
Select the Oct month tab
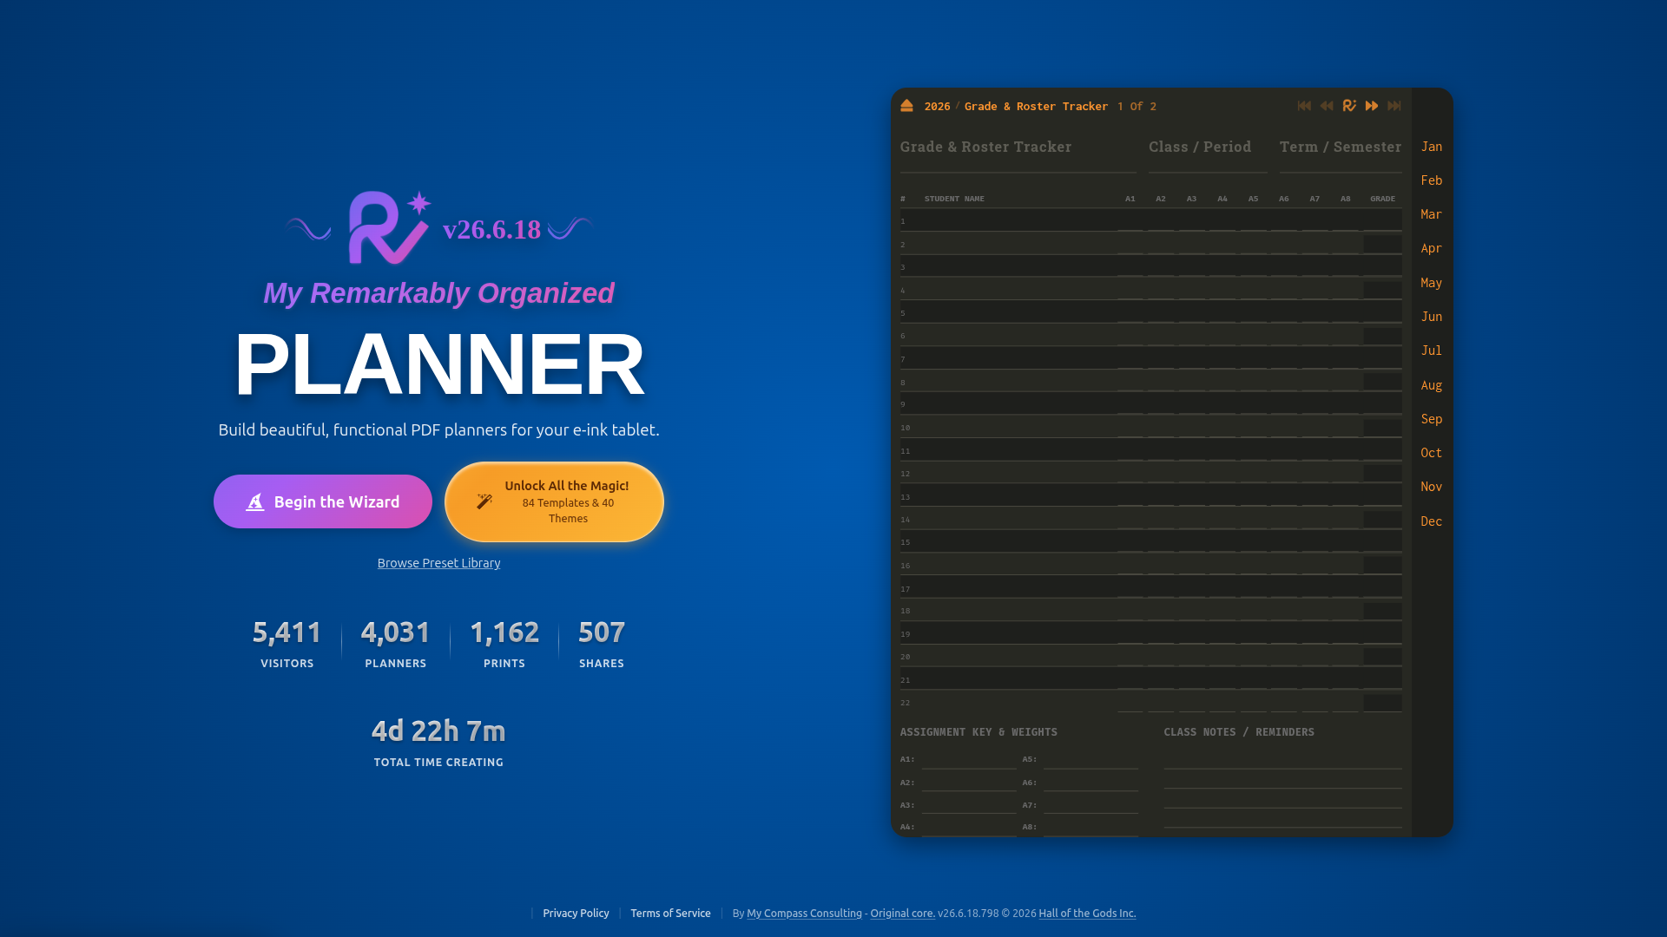[x=1432, y=453]
